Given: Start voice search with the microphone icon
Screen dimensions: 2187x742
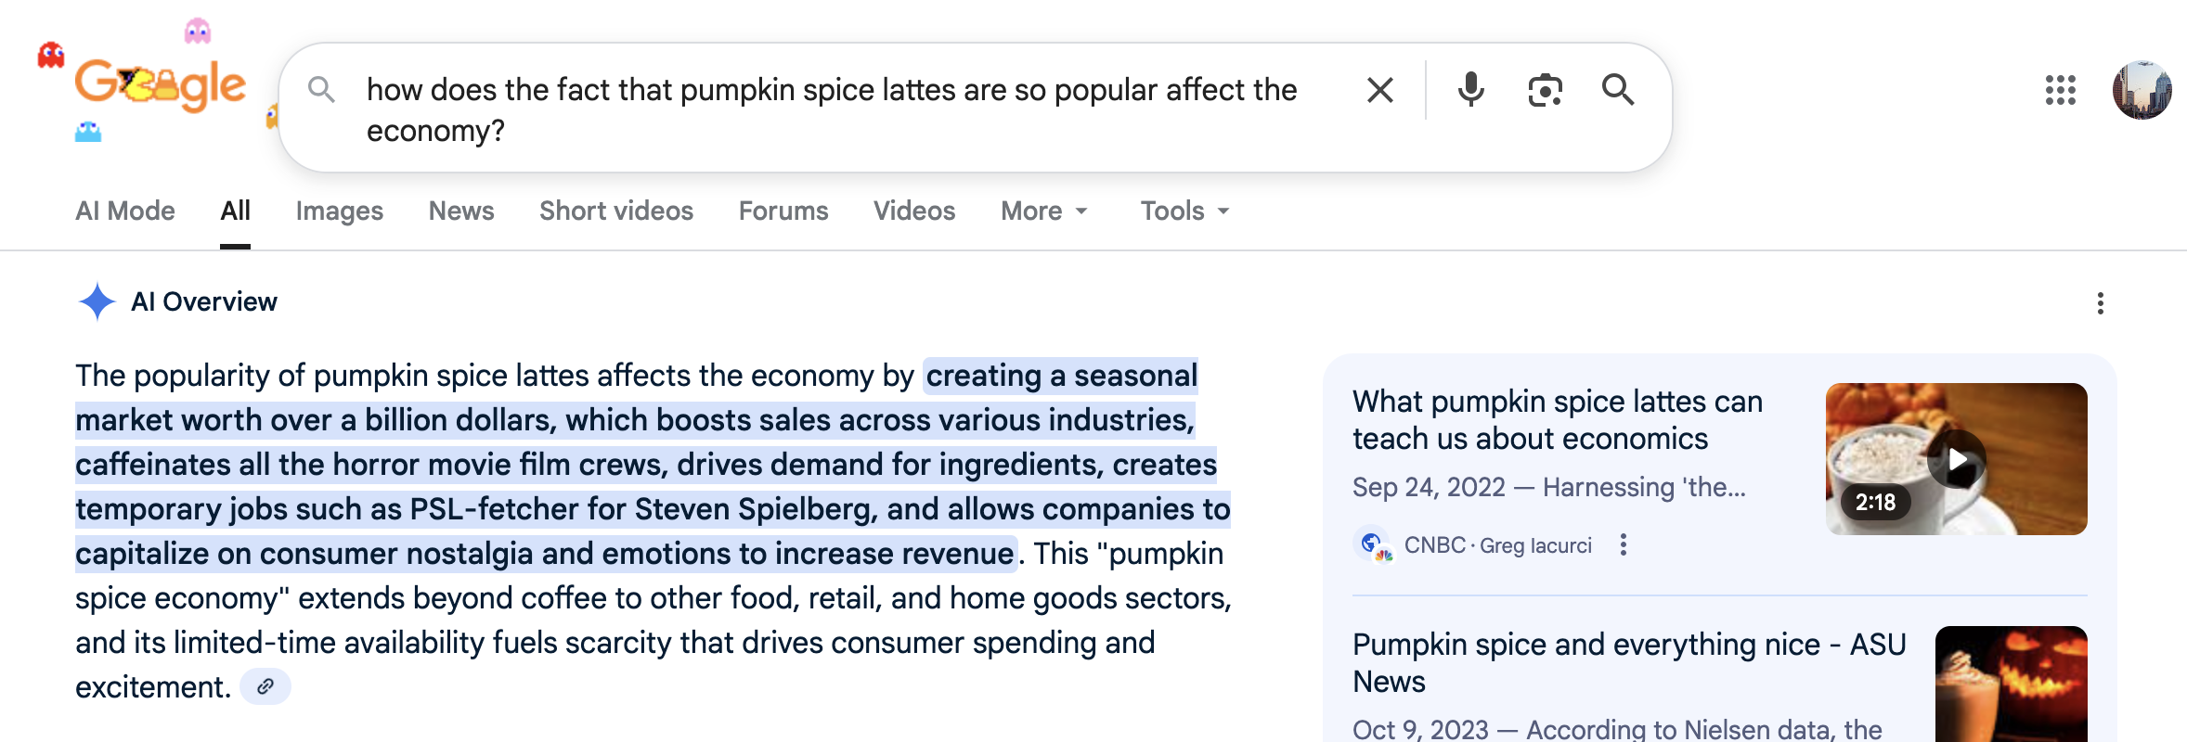Looking at the screenshot, I should coord(1470,90).
